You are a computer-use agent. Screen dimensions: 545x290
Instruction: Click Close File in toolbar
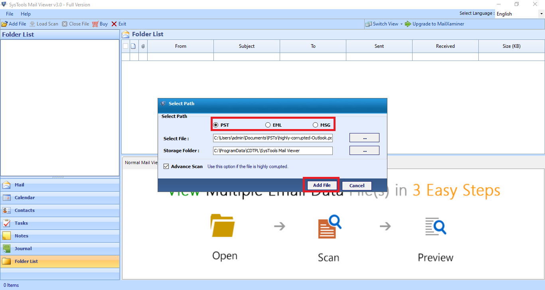click(75, 24)
